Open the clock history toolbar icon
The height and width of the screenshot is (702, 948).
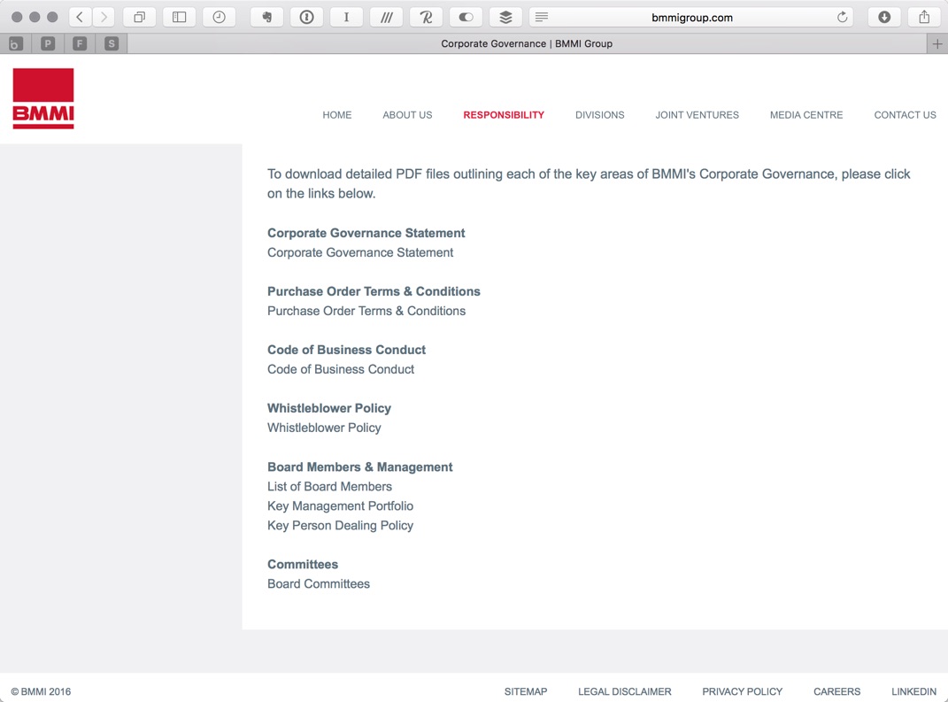coord(219,17)
